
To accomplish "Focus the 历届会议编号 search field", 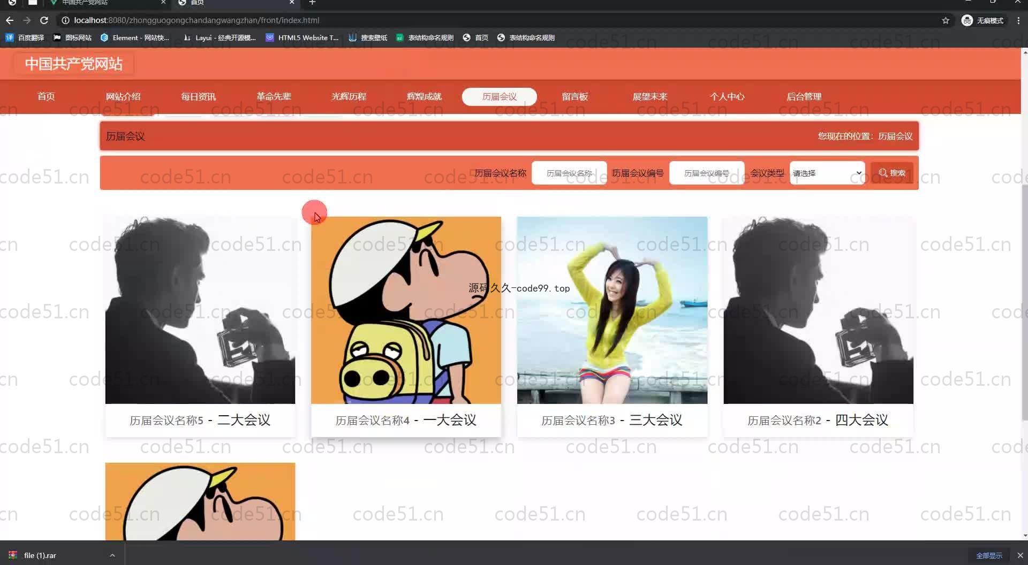I will pos(707,173).
